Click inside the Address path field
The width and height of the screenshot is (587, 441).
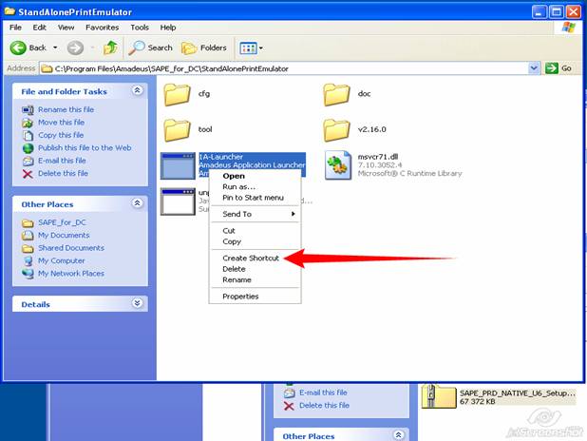(x=285, y=68)
